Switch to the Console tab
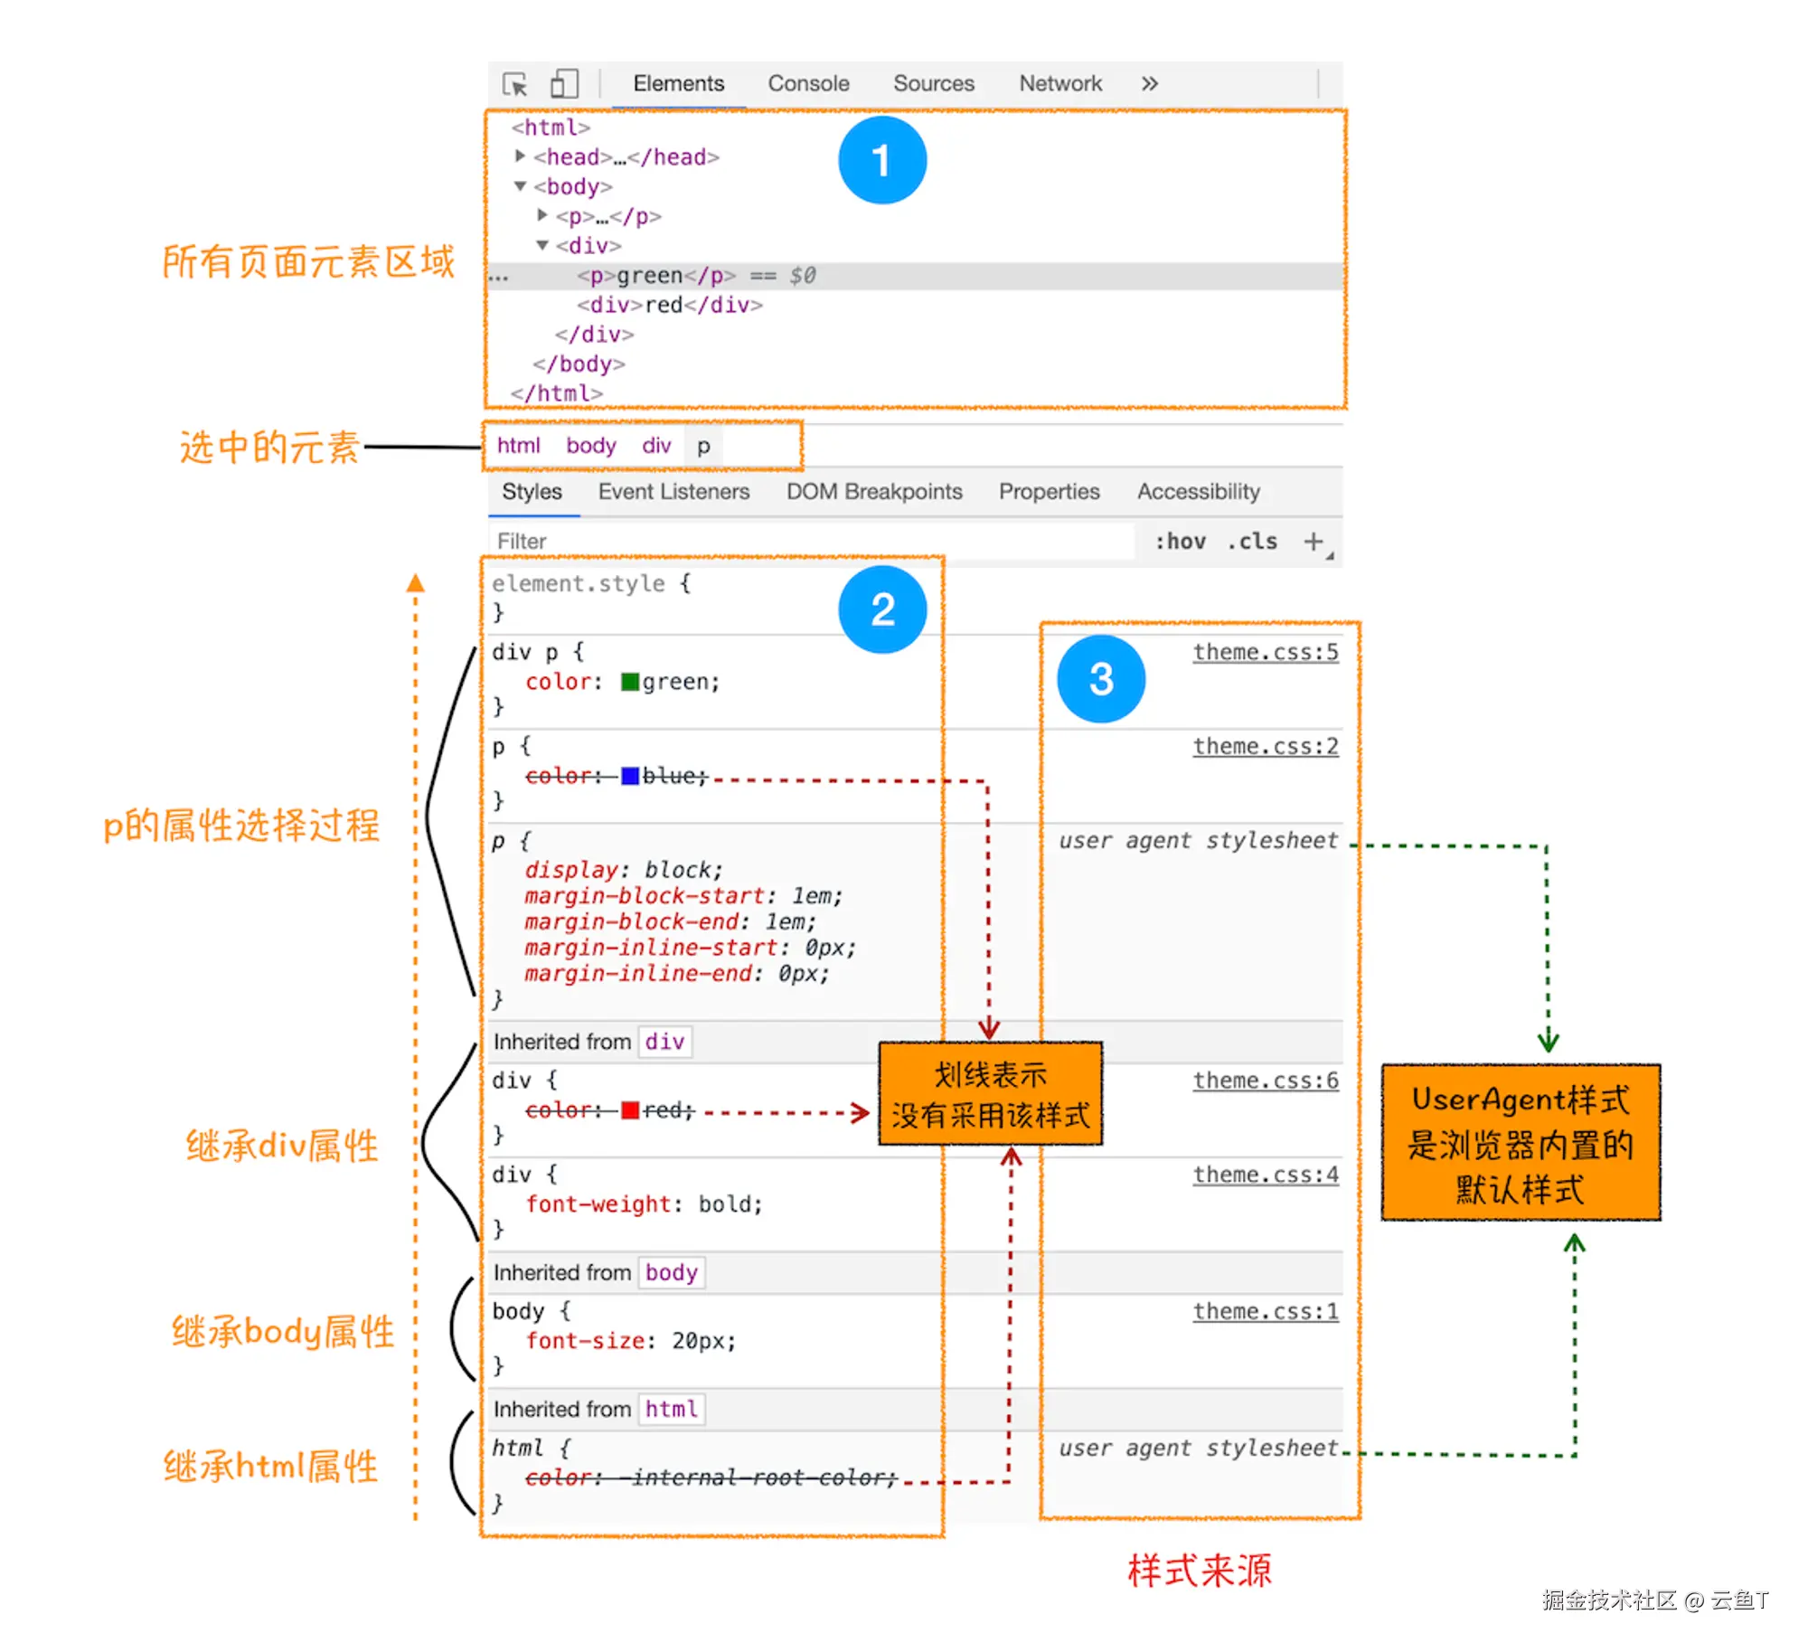The image size is (1808, 1652). [808, 84]
